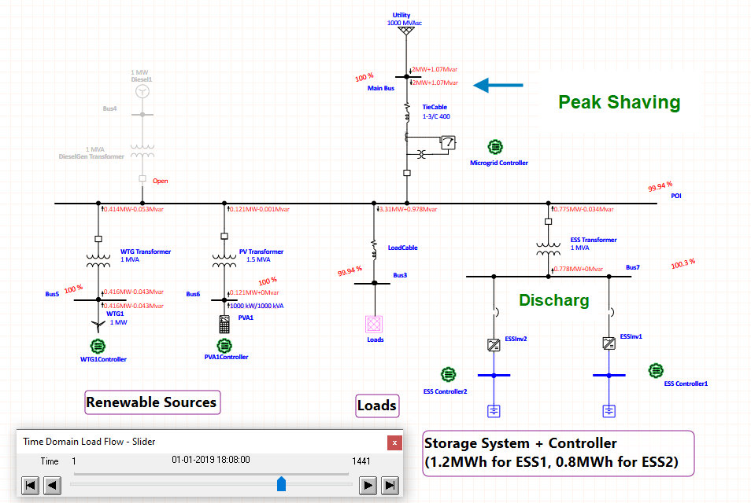The width and height of the screenshot is (751, 503).
Task: Click the blue time slider handle
Action: click(x=281, y=484)
